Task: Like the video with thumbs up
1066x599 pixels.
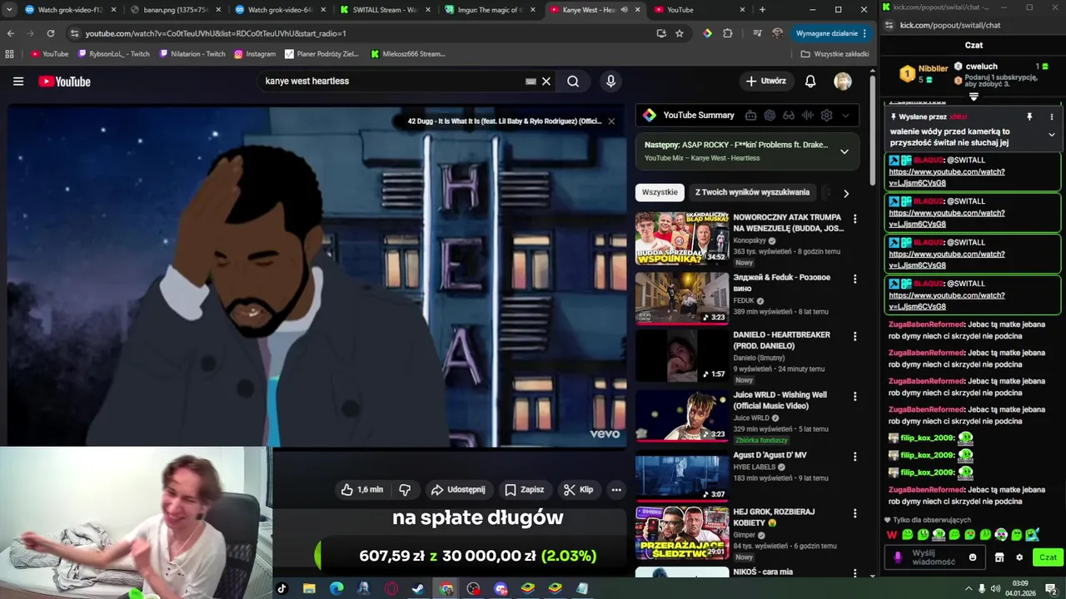Action: [361, 490]
